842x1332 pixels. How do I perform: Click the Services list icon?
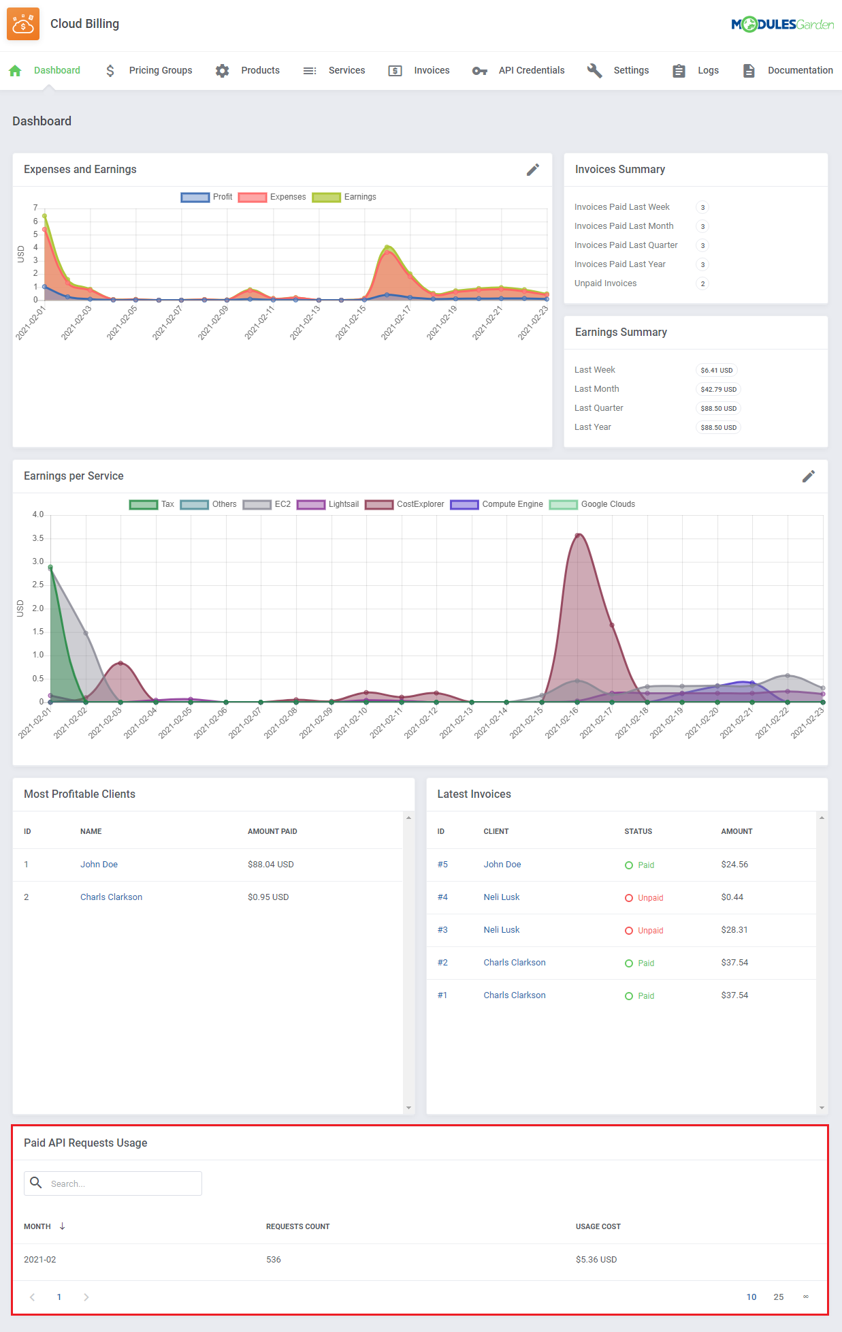click(x=310, y=71)
